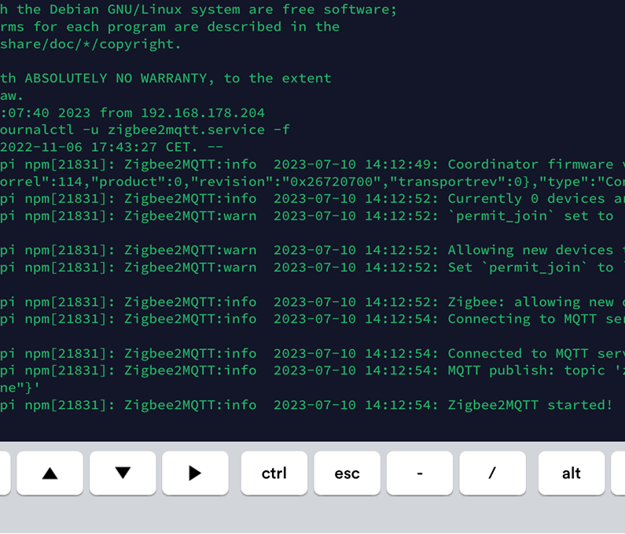The width and height of the screenshot is (625, 534).
Task: Click the 'Zigbee2MQTT started!' log line
Action: [x=306, y=405]
